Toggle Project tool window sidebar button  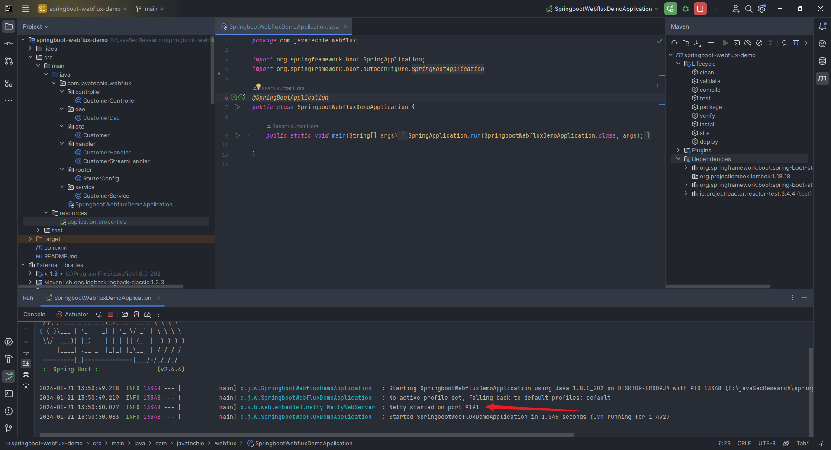click(x=9, y=26)
